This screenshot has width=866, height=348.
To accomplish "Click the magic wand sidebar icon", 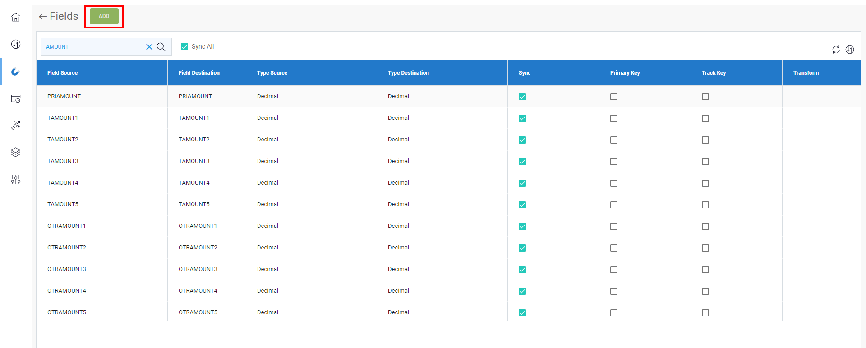I will (x=16, y=125).
